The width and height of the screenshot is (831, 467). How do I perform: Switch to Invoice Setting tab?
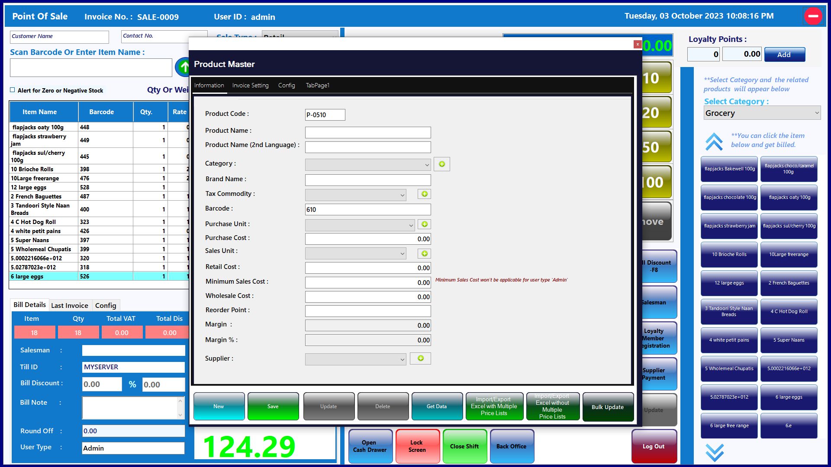point(250,86)
